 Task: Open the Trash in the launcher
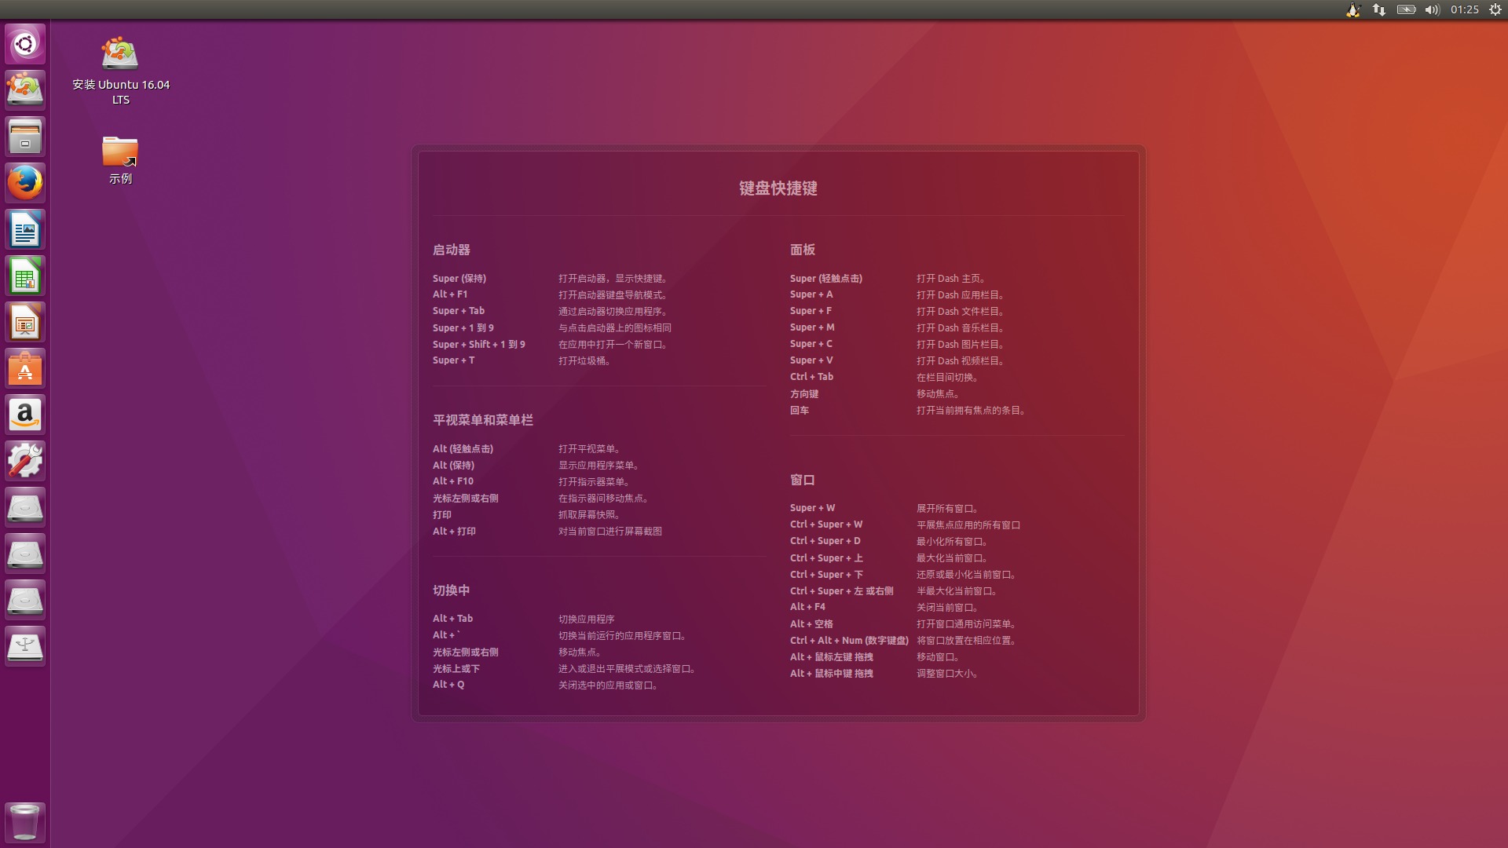(25, 822)
